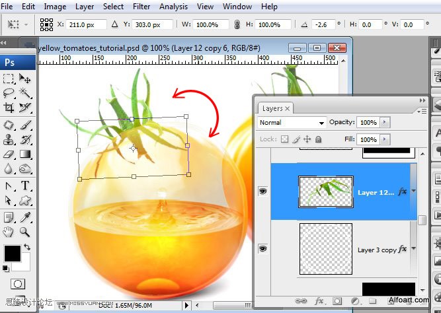This screenshot has height=313, width=441.
Task: Hide the Layer 12 copy layer
Action: (x=262, y=191)
